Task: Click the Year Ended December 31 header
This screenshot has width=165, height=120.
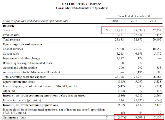Action: (134, 16)
